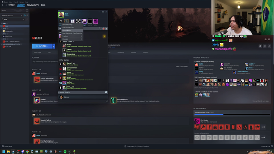Collapse the 2019 group in library list
The width and height of the screenshot is (274, 154).
coord(2,29)
